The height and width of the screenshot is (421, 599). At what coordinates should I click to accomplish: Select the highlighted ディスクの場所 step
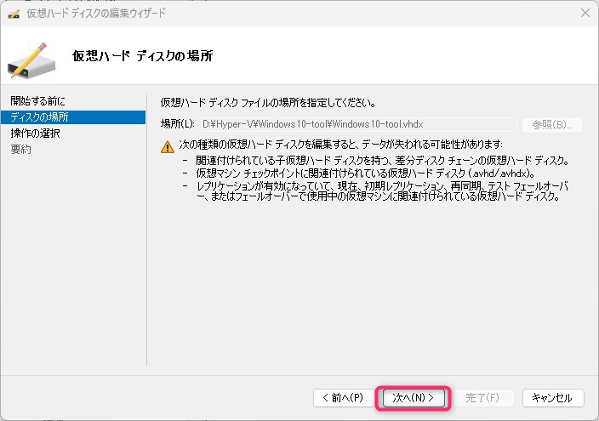(x=40, y=117)
